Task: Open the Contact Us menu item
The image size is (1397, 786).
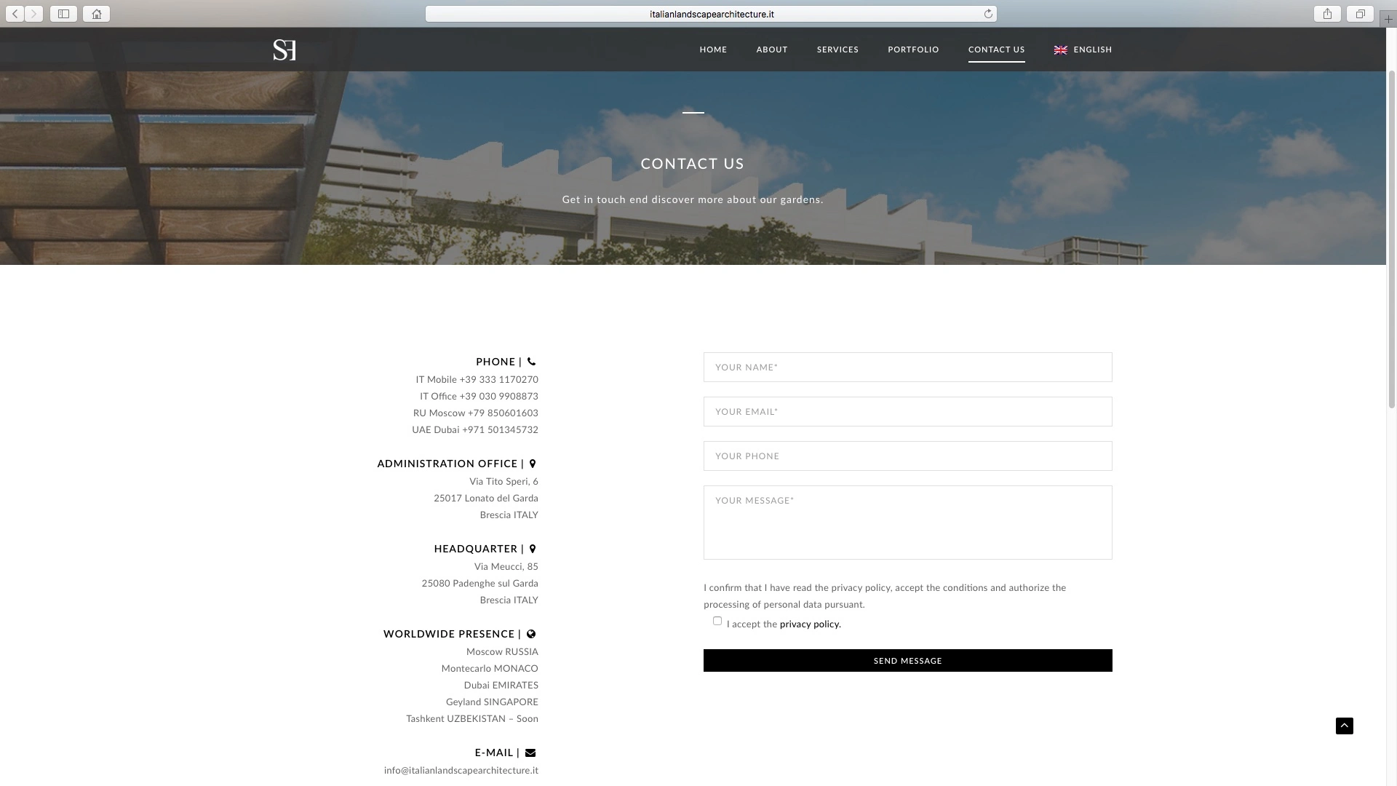Action: tap(996, 49)
